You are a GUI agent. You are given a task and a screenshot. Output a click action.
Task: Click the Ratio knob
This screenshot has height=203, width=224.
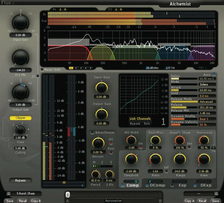tap(155, 160)
